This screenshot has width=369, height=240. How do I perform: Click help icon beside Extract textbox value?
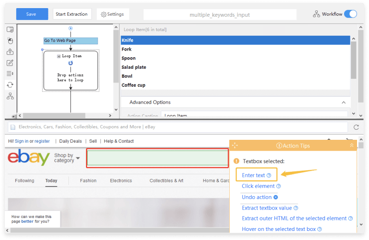[x=296, y=208]
